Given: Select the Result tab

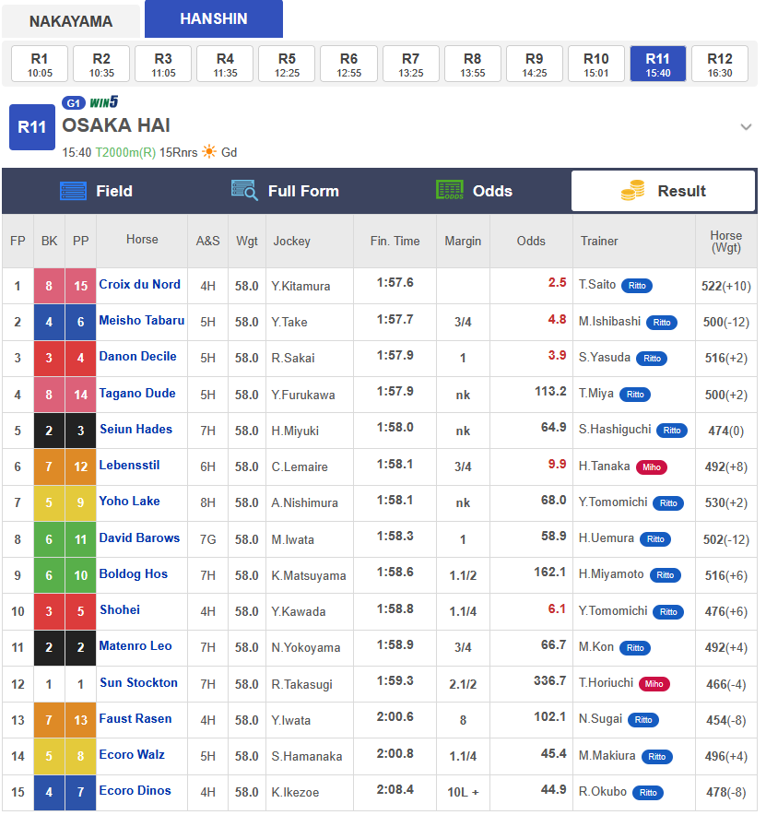Looking at the screenshot, I should coord(663,191).
